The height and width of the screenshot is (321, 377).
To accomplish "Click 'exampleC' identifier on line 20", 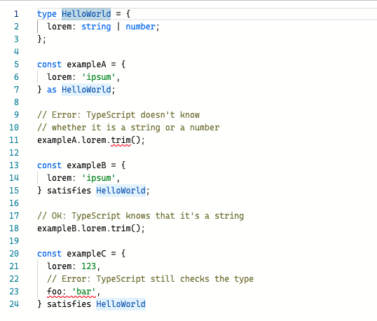I will [86, 254].
